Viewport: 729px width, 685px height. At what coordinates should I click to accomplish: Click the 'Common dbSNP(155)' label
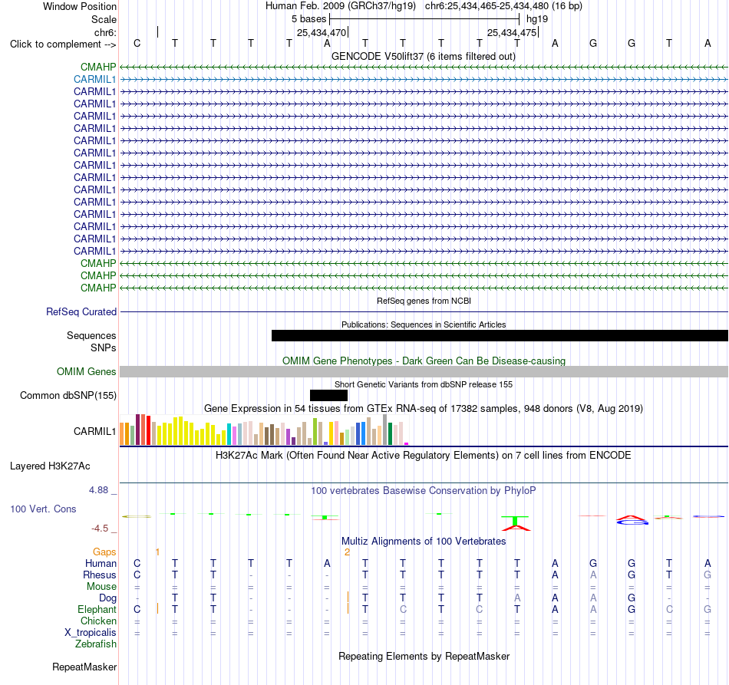click(x=68, y=396)
